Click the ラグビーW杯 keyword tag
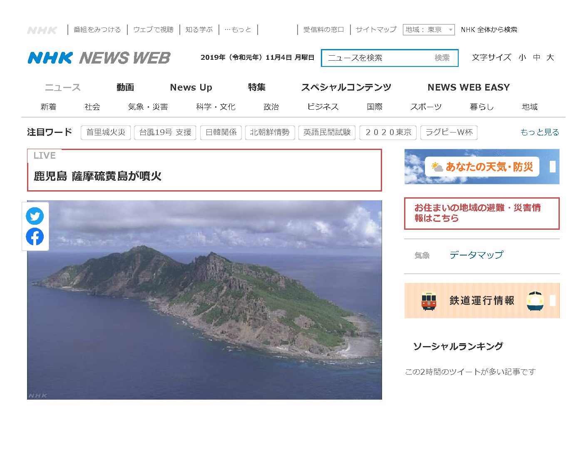 [x=449, y=133]
